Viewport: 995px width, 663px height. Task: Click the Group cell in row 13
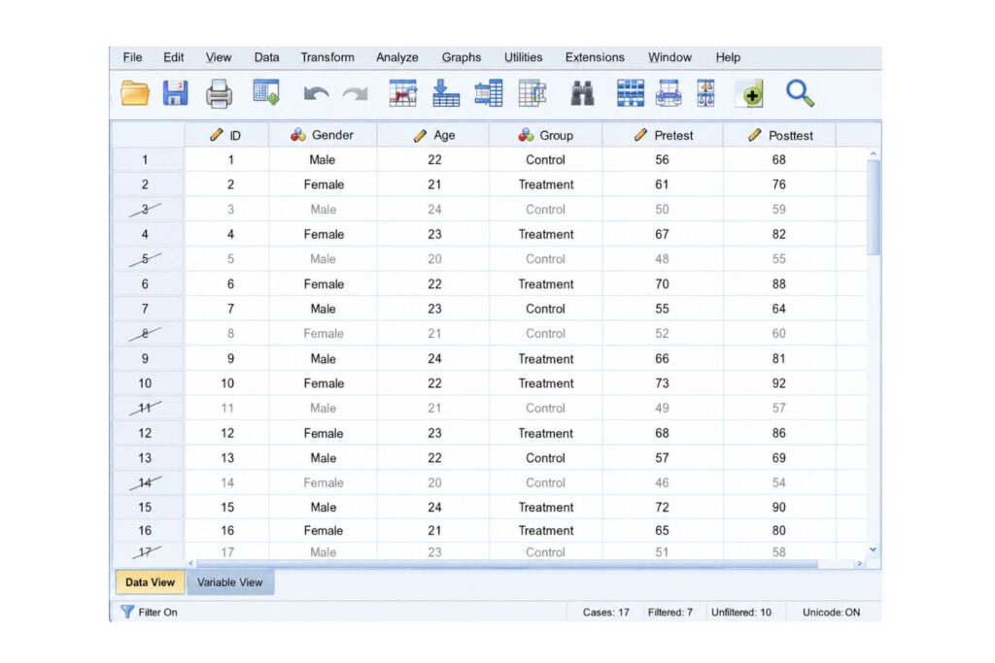(546, 457)
